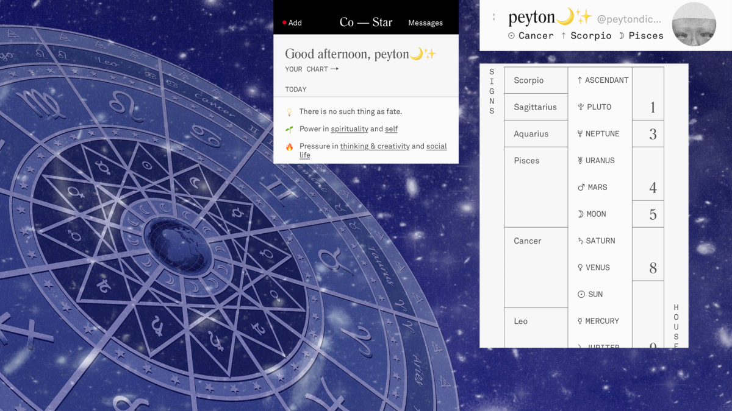Click the flame Pressure icon
This screenshot has width=732, height=411.
point(289,147)
